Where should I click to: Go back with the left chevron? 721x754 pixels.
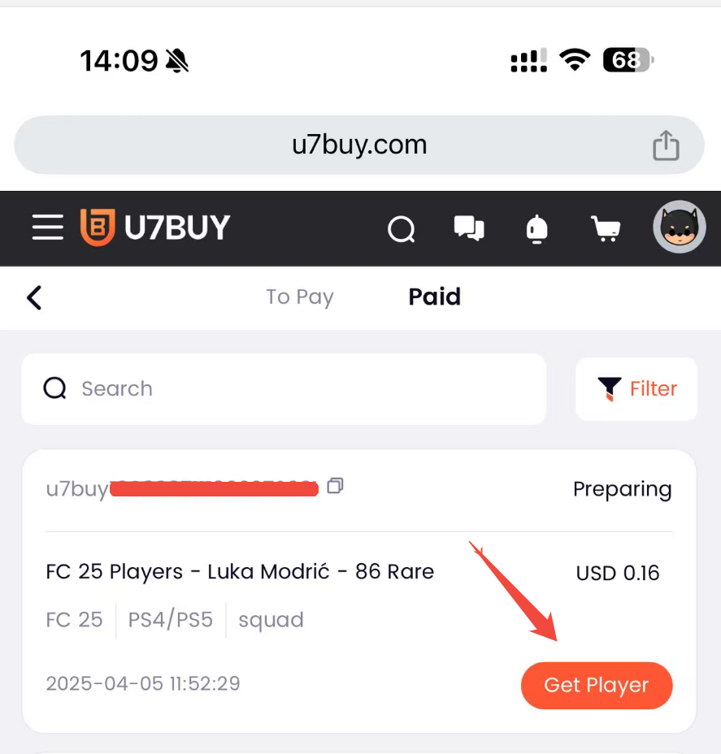tap(33, 297)
